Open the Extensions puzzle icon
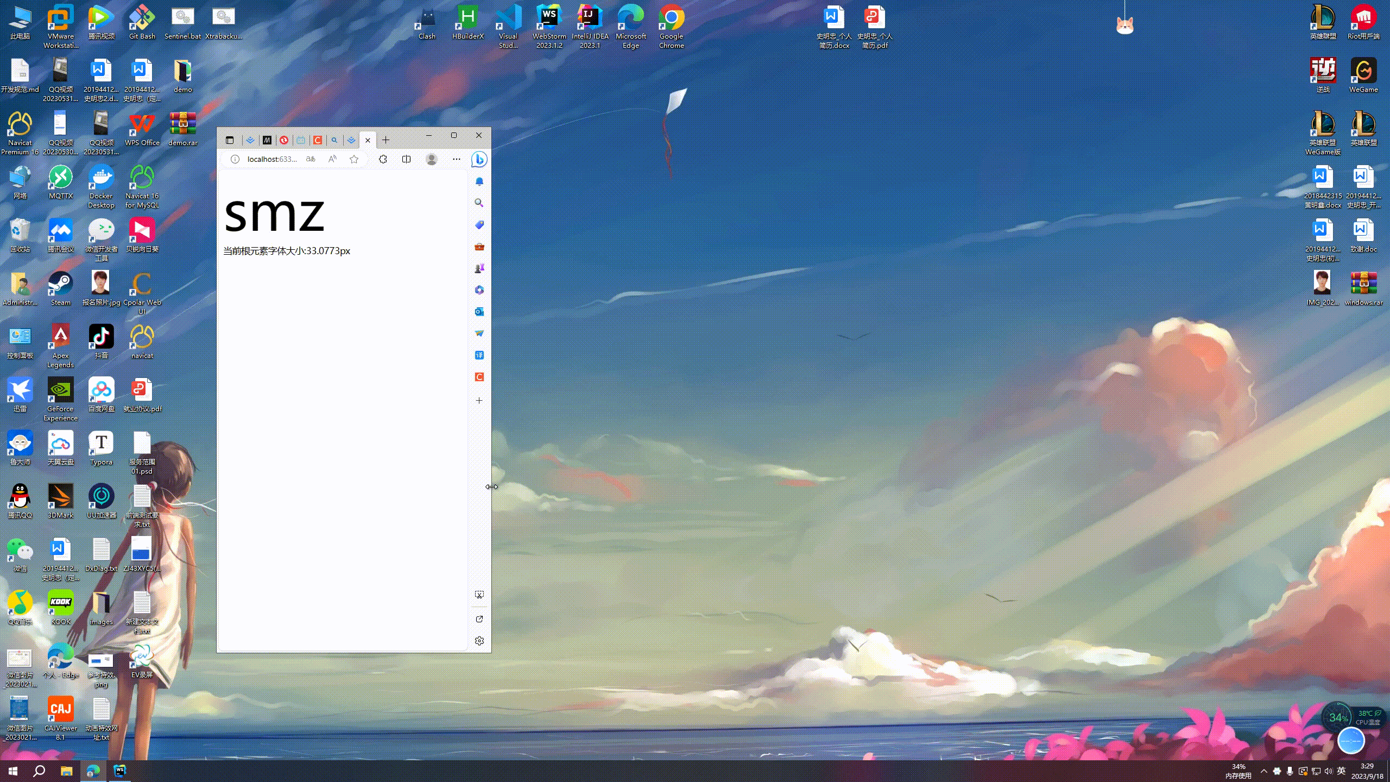1390x782 pixels. [383, 159]
